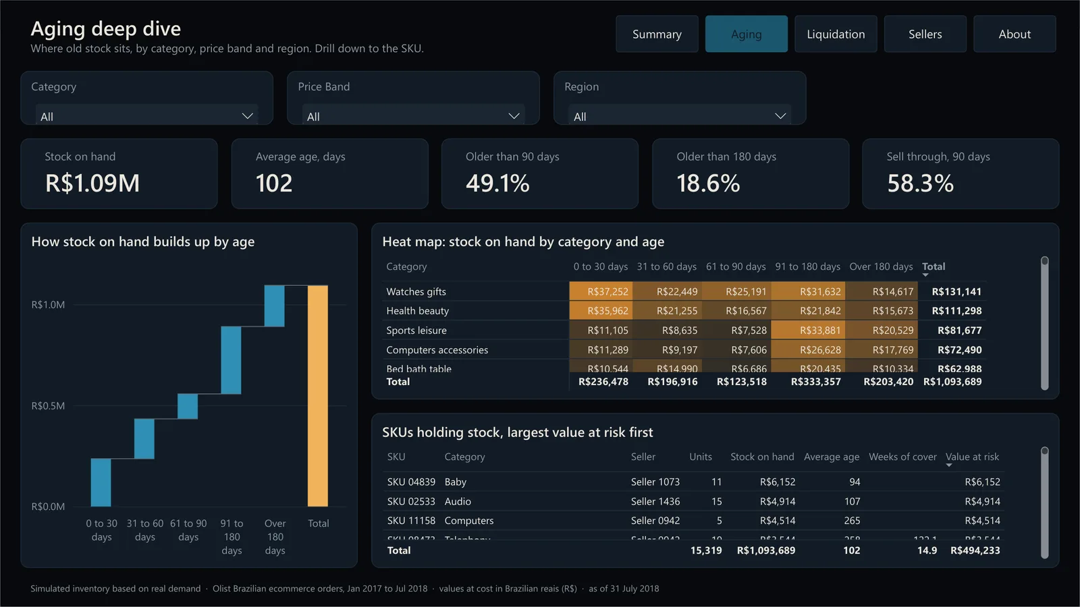Select the Aging tab
This screenshot has height=607, width=1080.
tap(746, 34)
